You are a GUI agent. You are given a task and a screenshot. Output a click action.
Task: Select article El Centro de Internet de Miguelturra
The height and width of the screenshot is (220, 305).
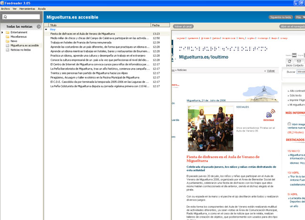pos(107,64)
